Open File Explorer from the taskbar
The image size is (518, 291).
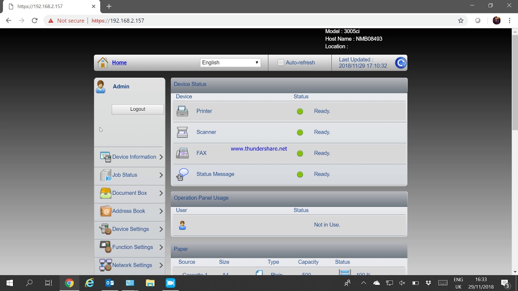click(x=150, y=283)
